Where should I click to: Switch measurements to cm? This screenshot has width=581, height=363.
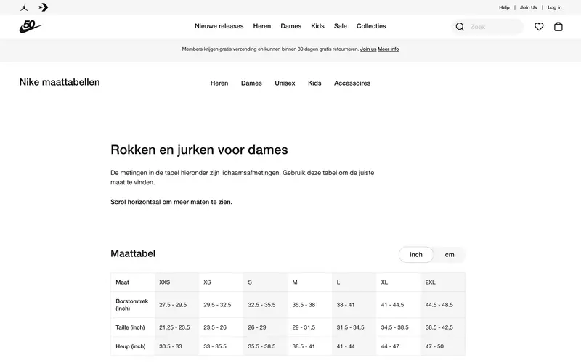(x=450, y=255)
